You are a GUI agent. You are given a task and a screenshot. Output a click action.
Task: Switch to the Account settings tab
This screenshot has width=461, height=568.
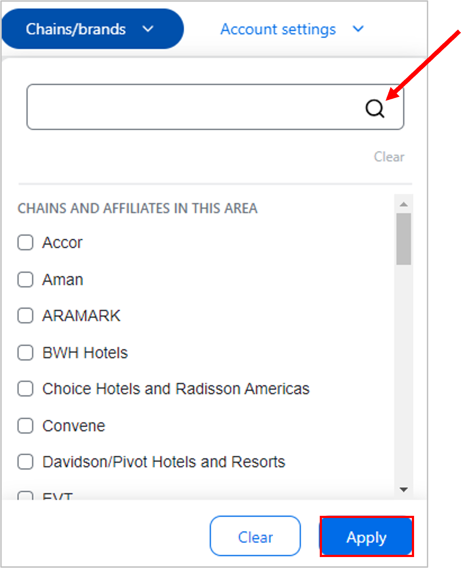(x=278, y=29)
